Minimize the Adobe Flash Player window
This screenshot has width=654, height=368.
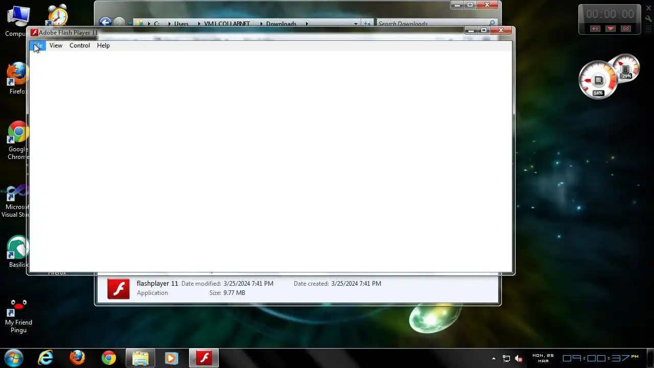coord(471,31)
